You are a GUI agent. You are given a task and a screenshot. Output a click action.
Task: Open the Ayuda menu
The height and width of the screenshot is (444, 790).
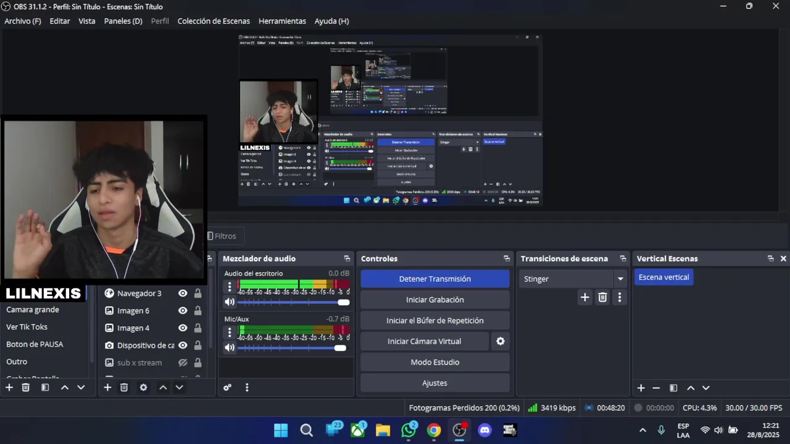[331, 21]
